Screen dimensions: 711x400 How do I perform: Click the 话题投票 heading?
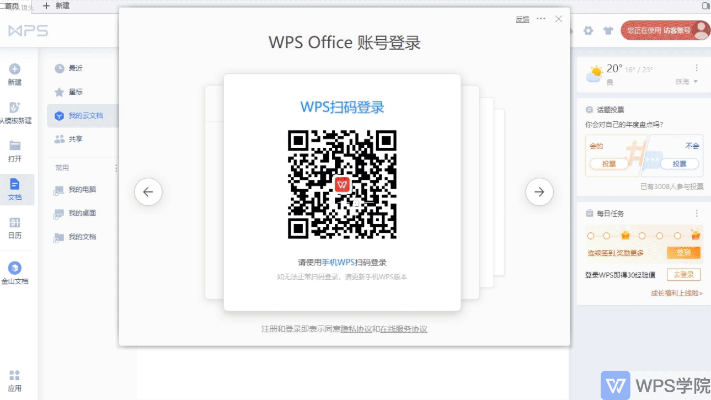click(x=611, y=110)
